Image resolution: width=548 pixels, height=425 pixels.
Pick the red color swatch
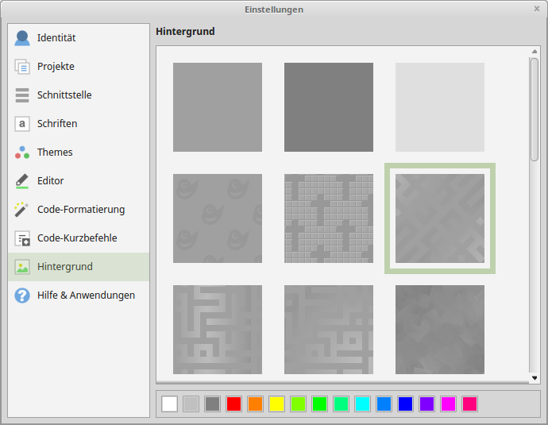coord(233,404)
